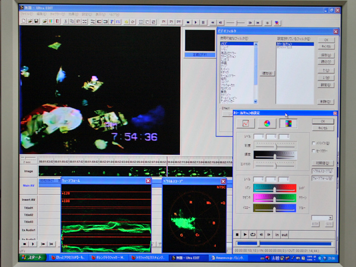Adjust the yellow to blue color slider
The height and width of the screenshot is (267, 356).
click(275, 208)
